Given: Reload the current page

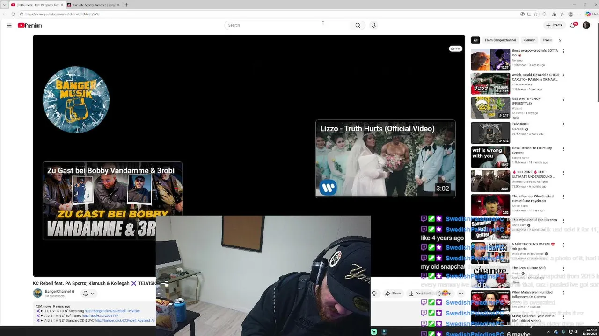Looking at the screenshot, I should (x=13, y=14).
